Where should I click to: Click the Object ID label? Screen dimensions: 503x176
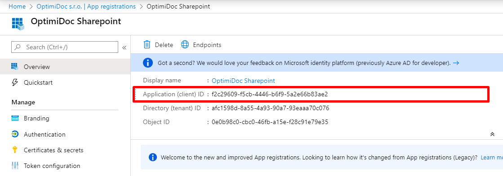tap(156, 122)
